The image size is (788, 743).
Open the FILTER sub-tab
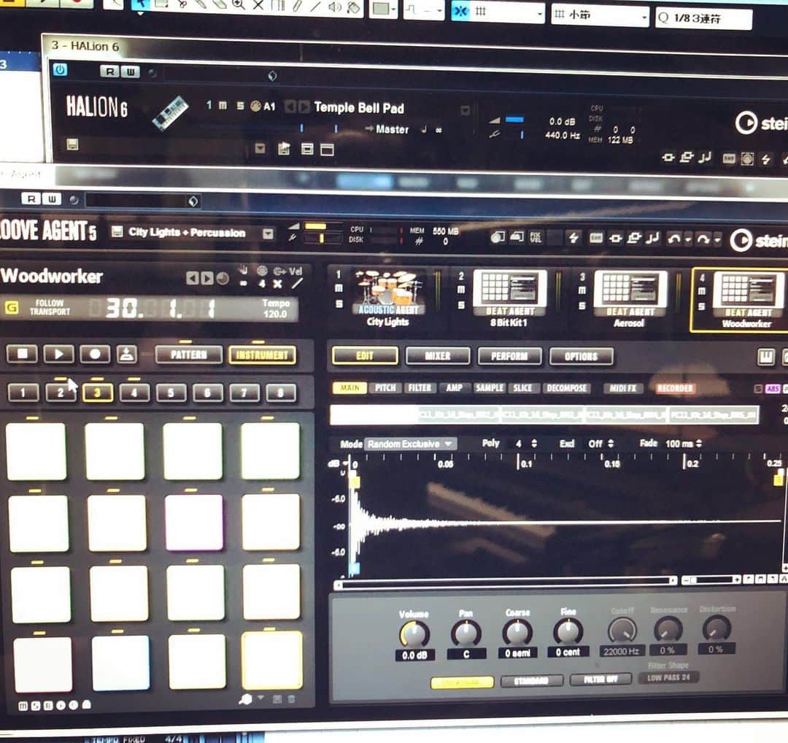420,388
